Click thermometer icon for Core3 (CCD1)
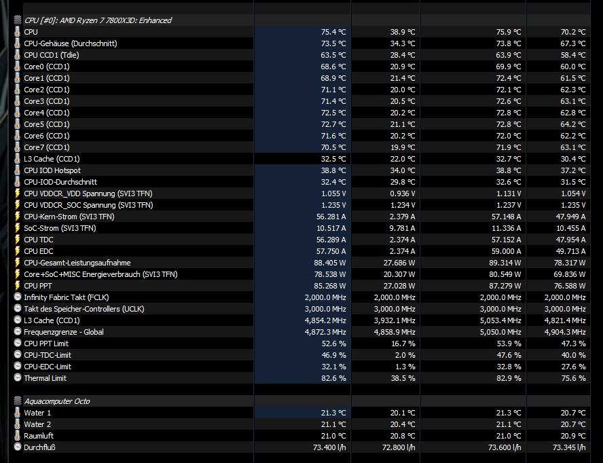 17,100
